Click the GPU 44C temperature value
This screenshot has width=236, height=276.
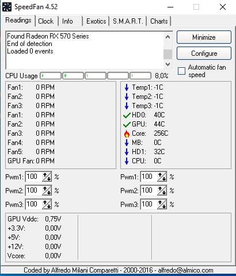coord(159,124)
